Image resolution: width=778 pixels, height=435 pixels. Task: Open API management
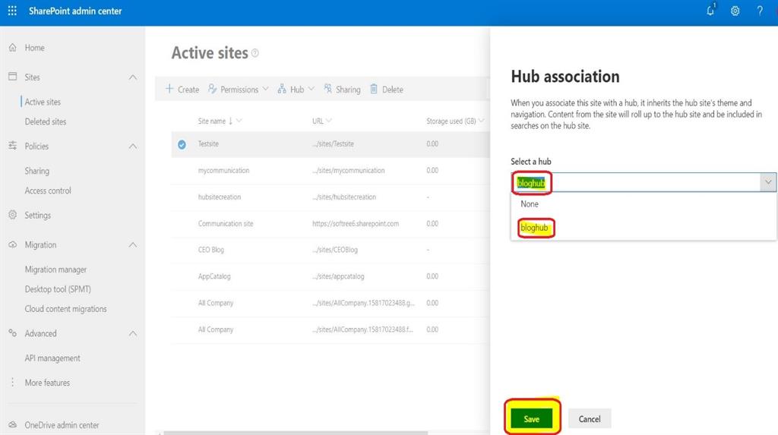pyautogui.click(x=52, y=358)
